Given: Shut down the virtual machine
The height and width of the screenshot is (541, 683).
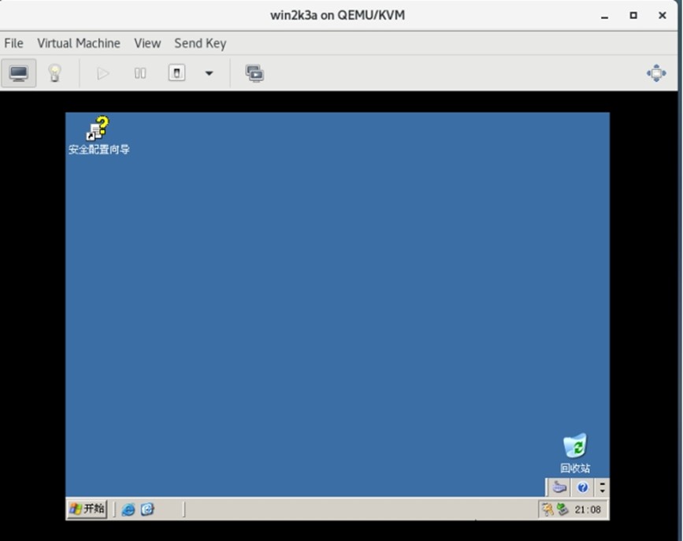Looking at the screenshot, I should coord(176,72).
